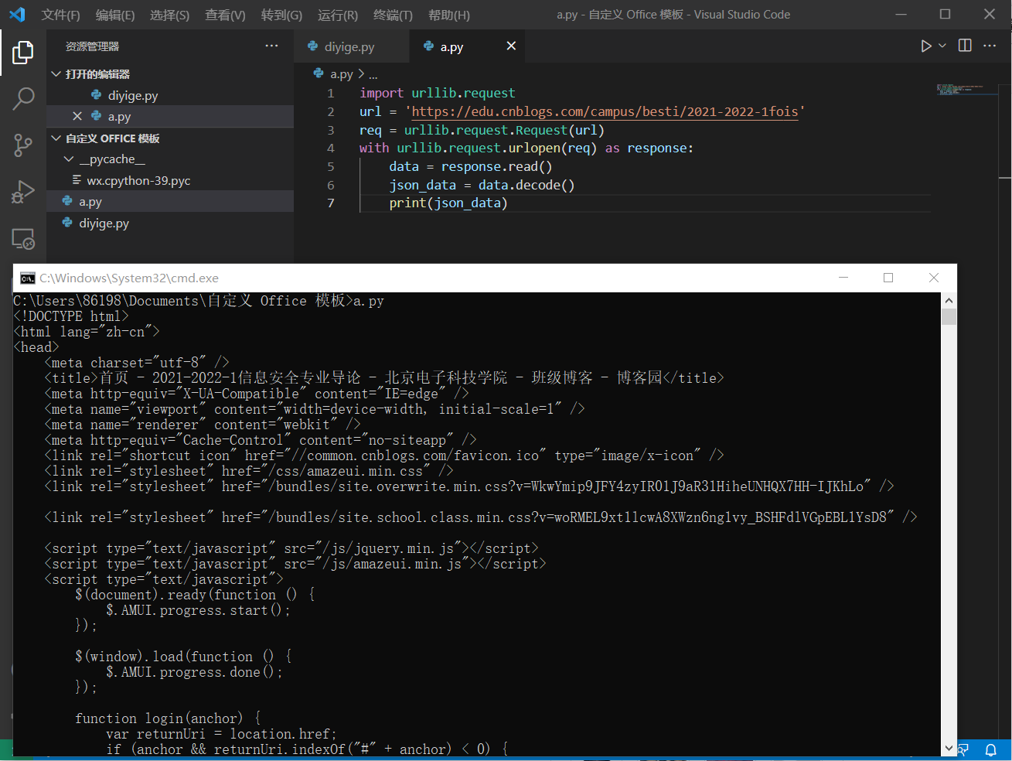Click the breadcrumb ellipsis after a.py

(373, 74)
